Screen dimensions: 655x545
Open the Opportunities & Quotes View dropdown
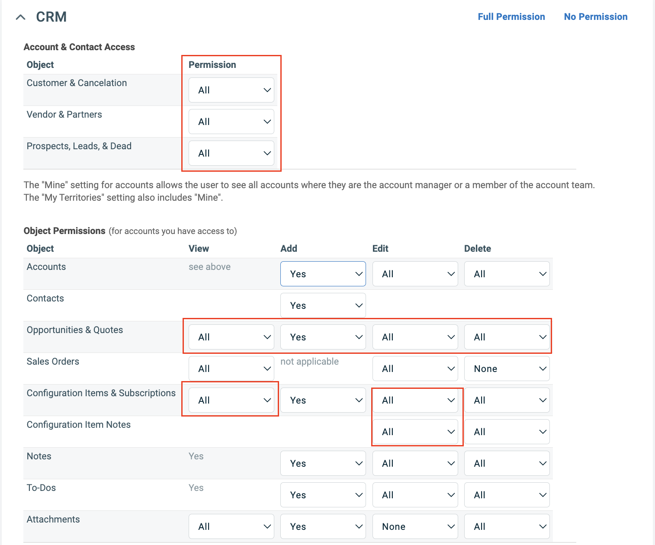coord(231,337)
